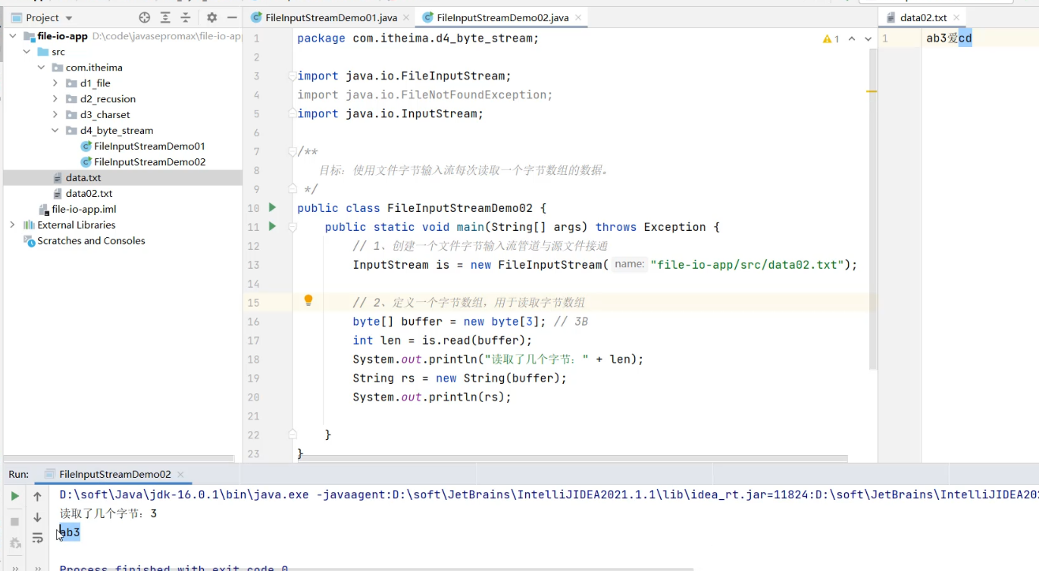
Task: Expand the d1_file package
Action: pos(55,83)
